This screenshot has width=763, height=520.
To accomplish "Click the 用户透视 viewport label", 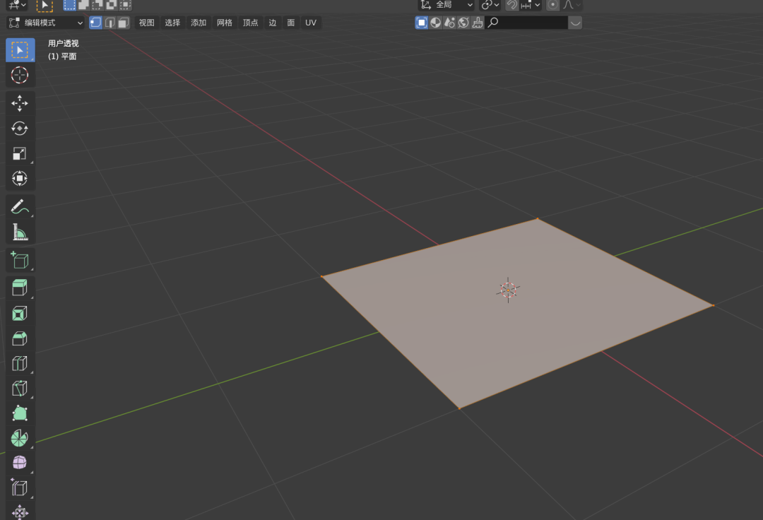I will (64, 43).
